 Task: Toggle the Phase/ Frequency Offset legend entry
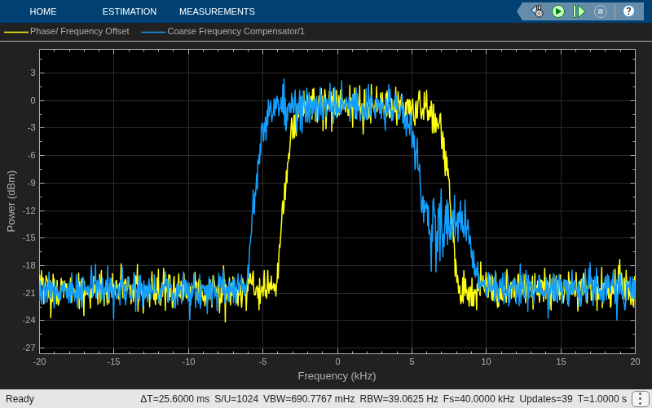click(x=67, y=31)
